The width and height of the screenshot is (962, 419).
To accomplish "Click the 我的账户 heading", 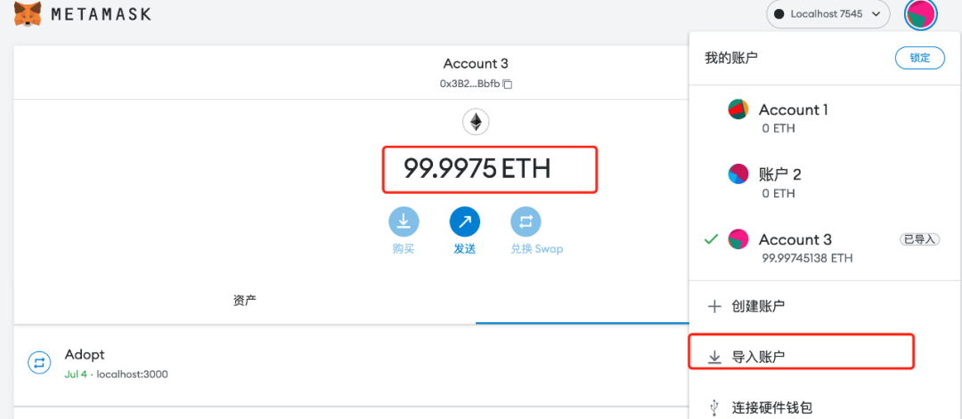I will (731, 59).
